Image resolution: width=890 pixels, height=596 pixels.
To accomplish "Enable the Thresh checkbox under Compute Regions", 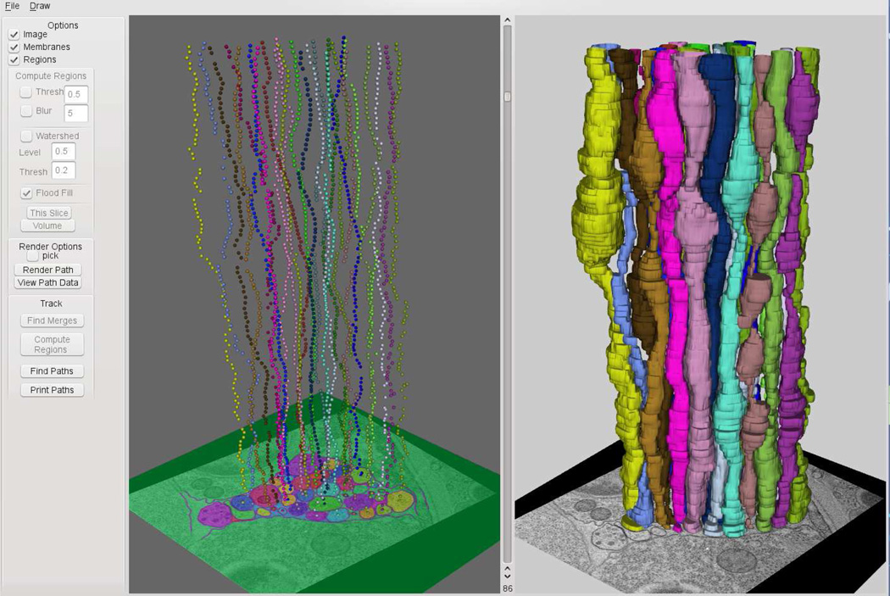I will click(x=25, y=92).
